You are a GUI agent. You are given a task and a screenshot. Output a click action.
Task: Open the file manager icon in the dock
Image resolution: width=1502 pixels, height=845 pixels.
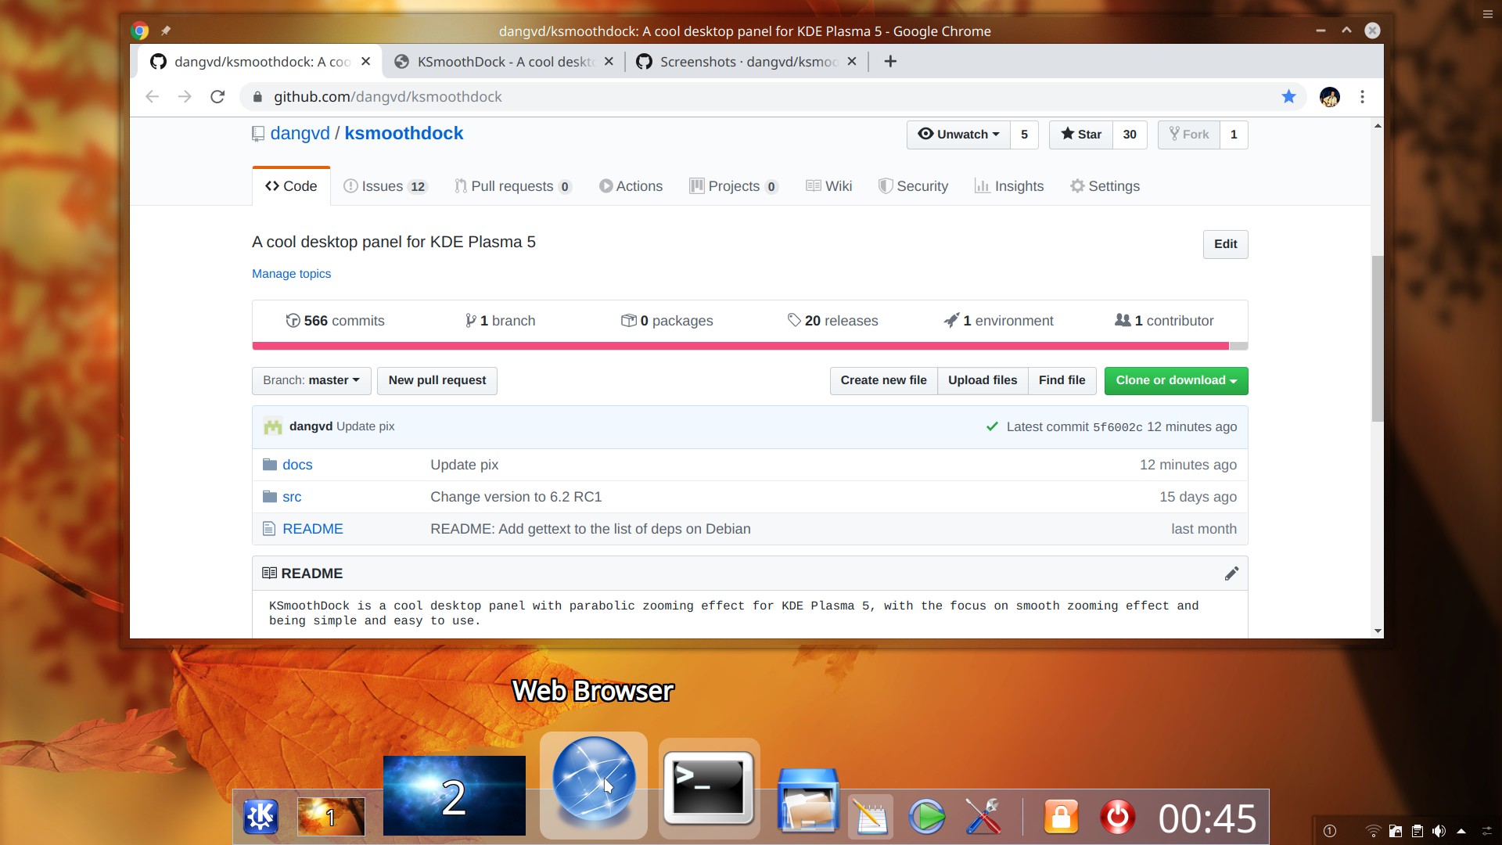808,800
